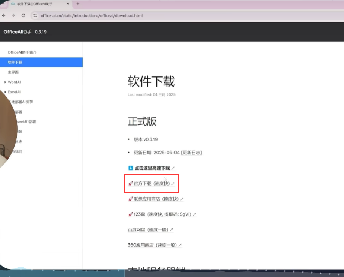The width and height of the screenshot is (344, 277).
Task: Open 百度网盘 (速度一般) download link
Action: (150, 229)
